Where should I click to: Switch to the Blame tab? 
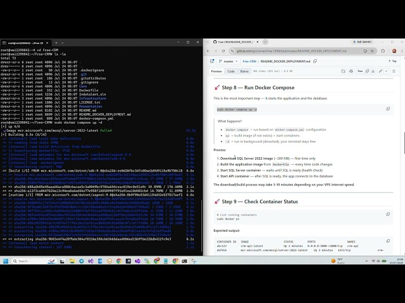click(x=244, y=71)
